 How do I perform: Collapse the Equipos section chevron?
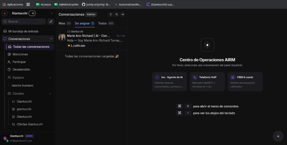coord(50,78)
